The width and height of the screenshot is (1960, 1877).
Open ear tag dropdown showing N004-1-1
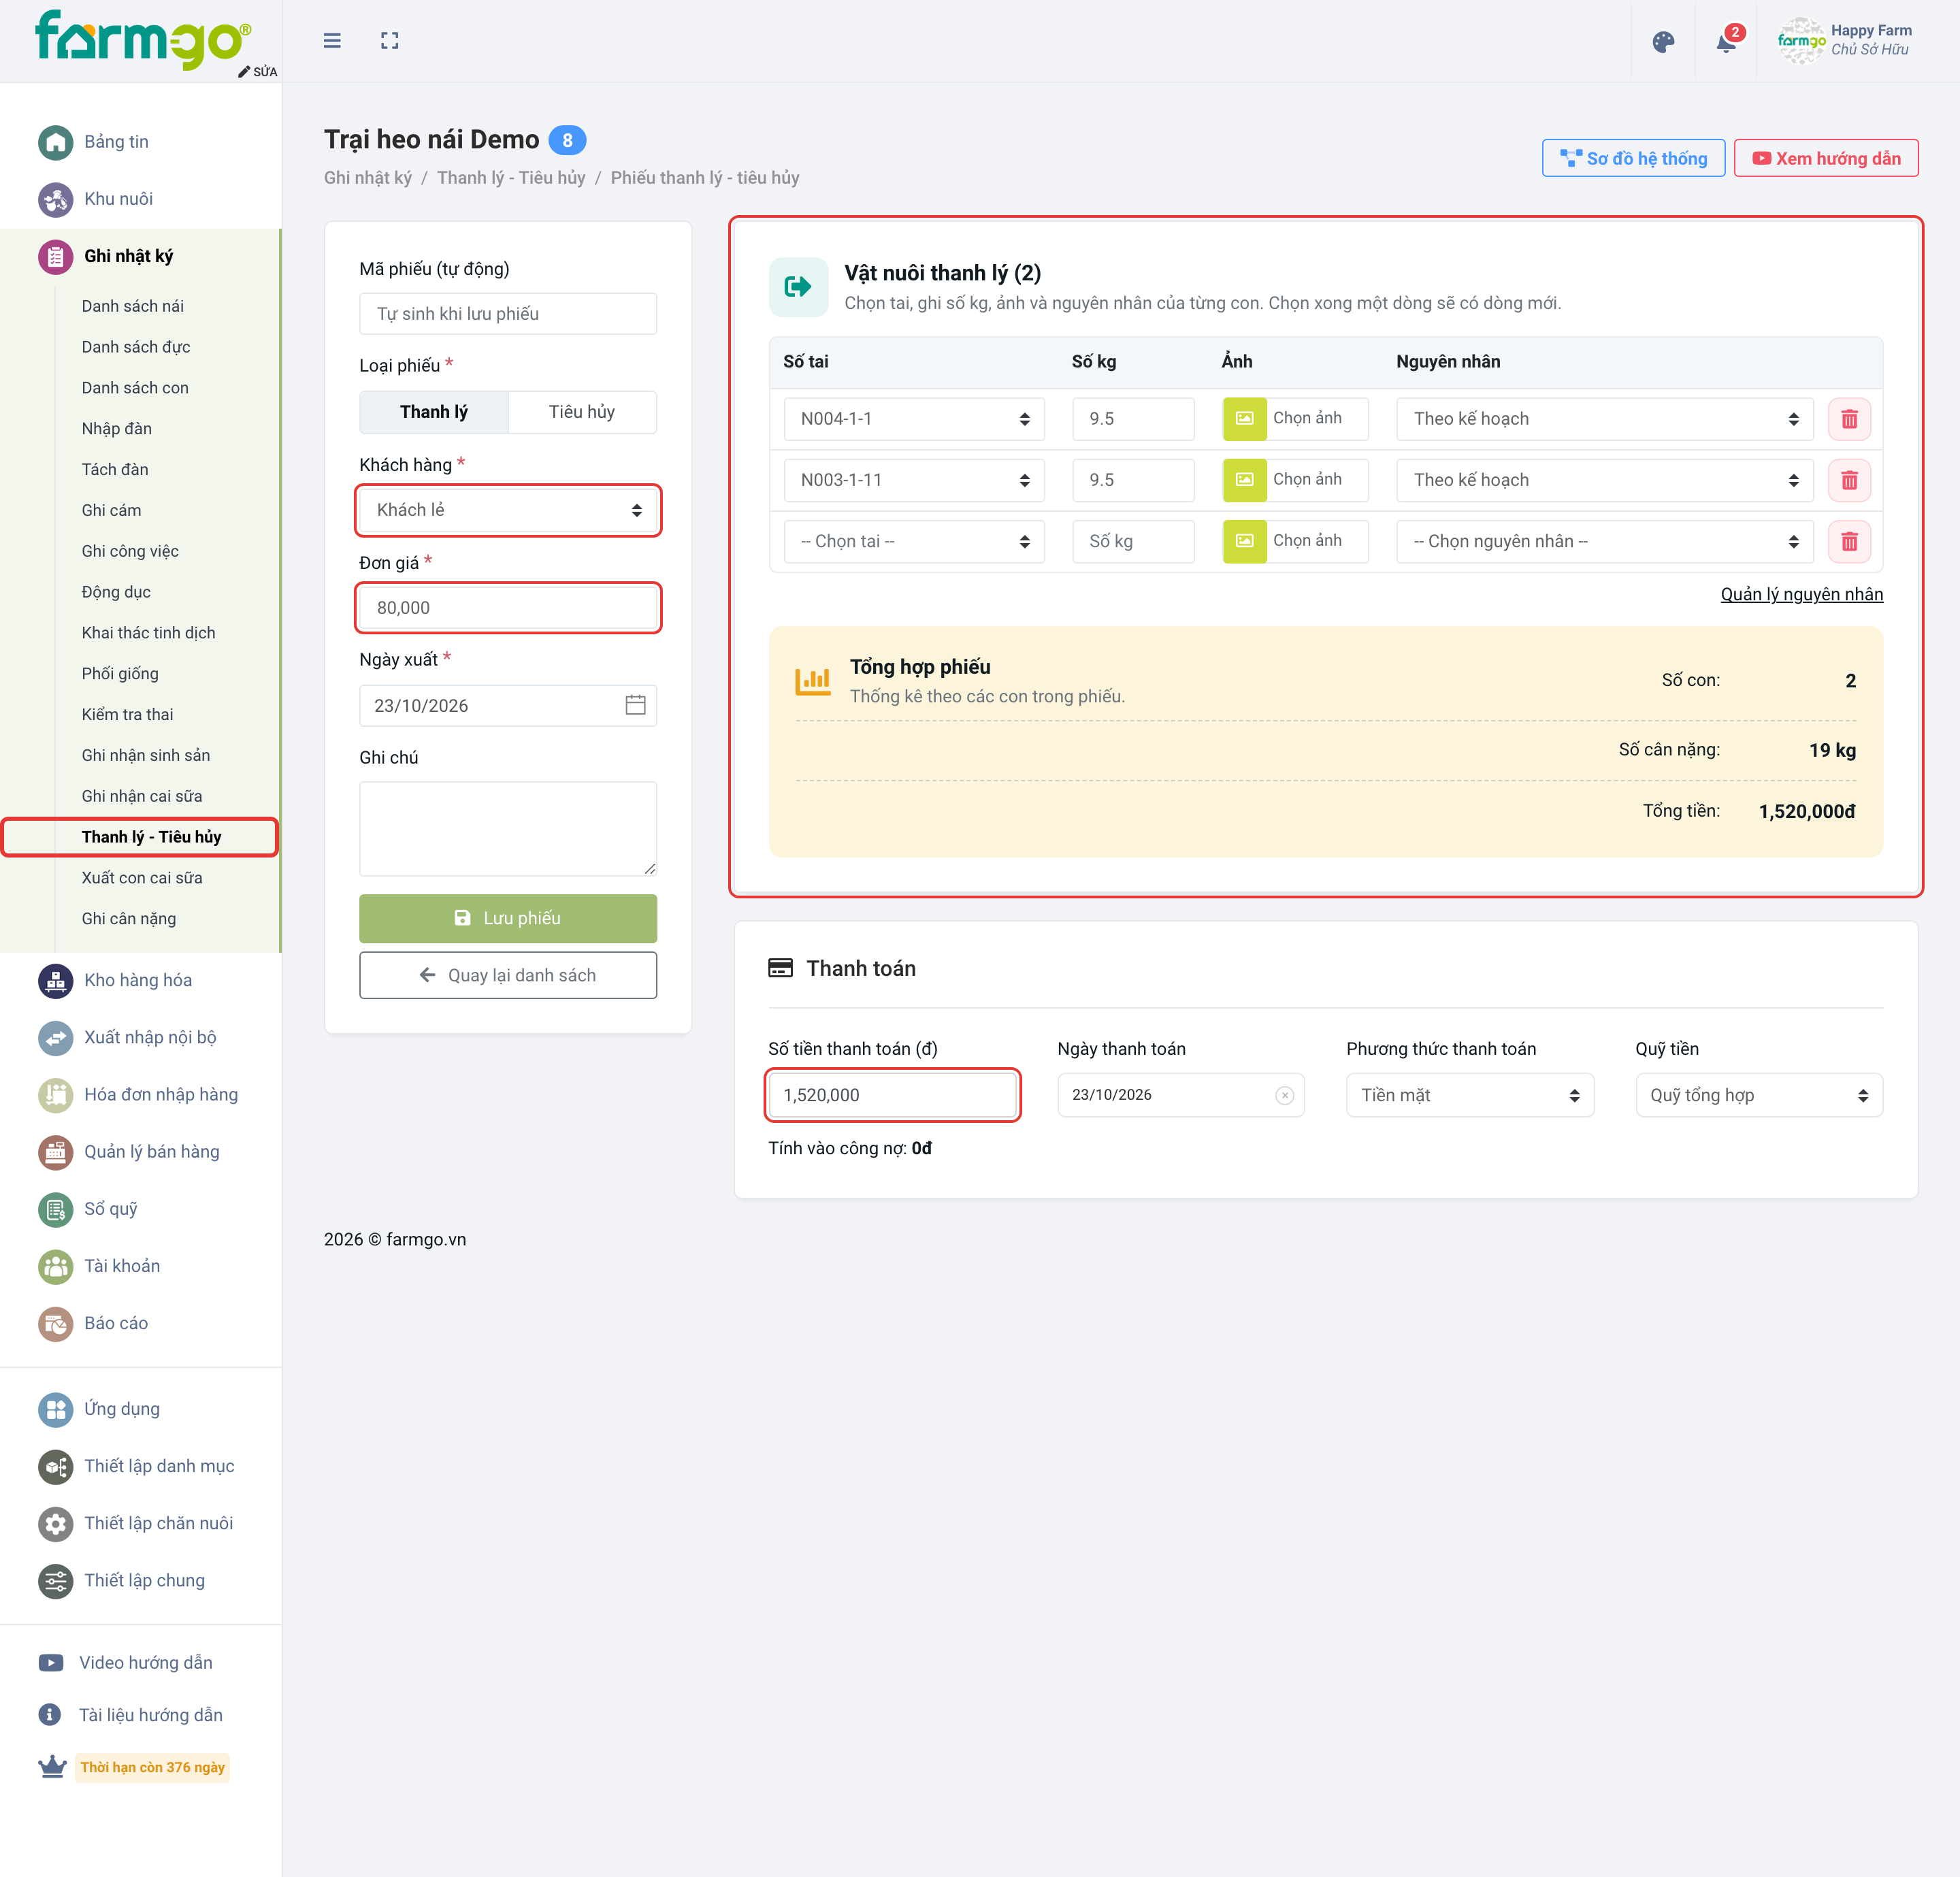point(914,419)
